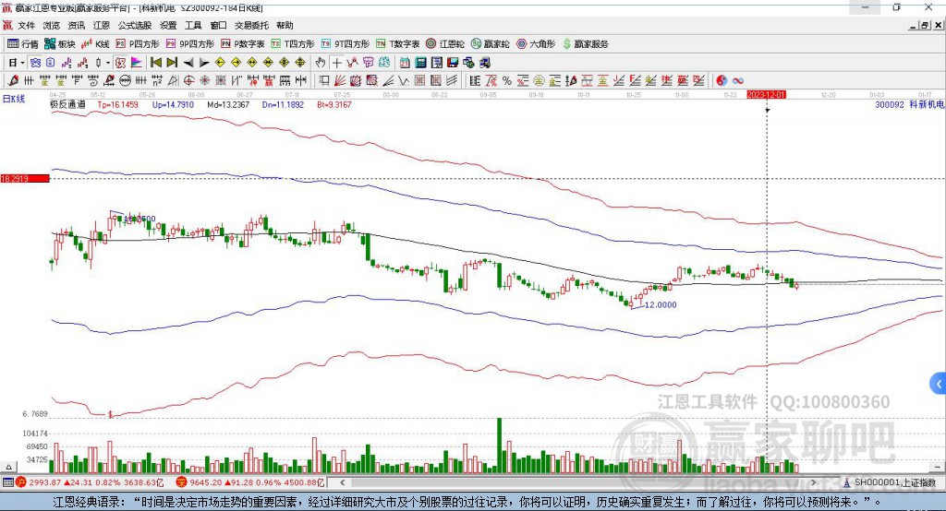Image resolution: width=946 pixels, height=511 pixels.
Task: Click the 18.2919 red price label
Action: click(x=25, y=178)
